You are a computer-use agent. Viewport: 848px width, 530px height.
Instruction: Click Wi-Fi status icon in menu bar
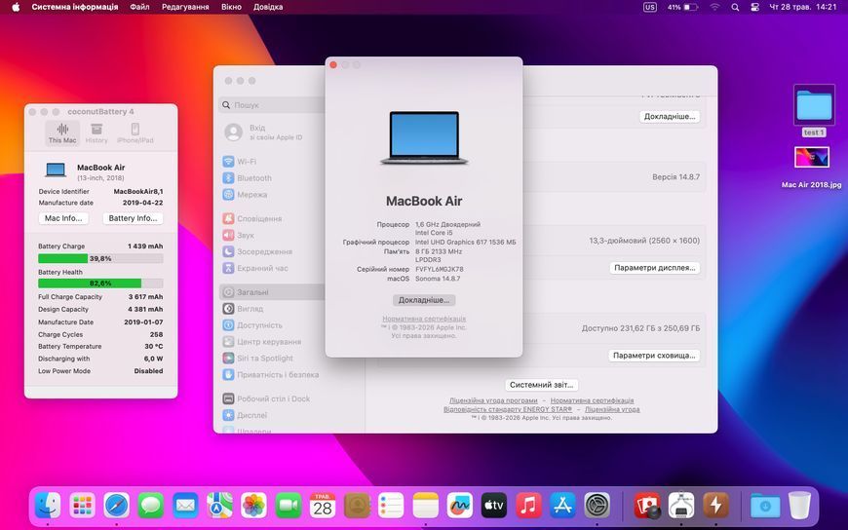click(x=715, y=7)
